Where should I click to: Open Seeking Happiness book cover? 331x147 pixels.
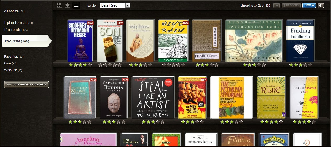(x=140, y=41)
